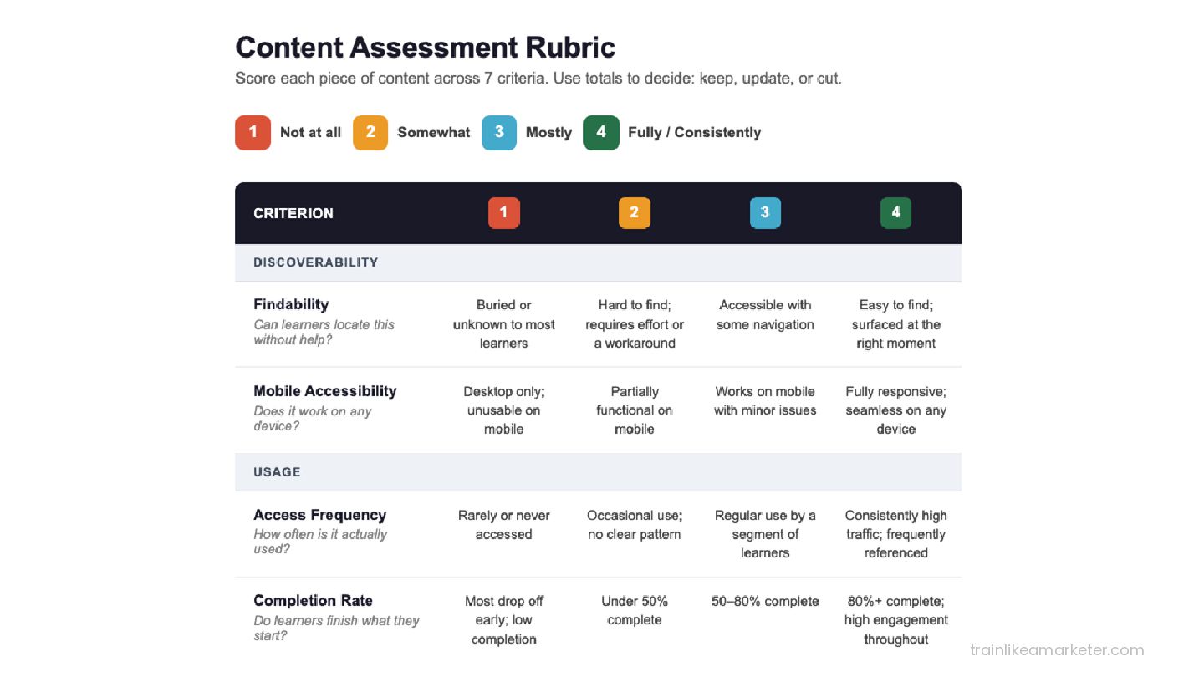The image size is (1204, 677).
Task: Choose 'Desktop only; unusable on mobile' cell
Action: click(504, 410)
